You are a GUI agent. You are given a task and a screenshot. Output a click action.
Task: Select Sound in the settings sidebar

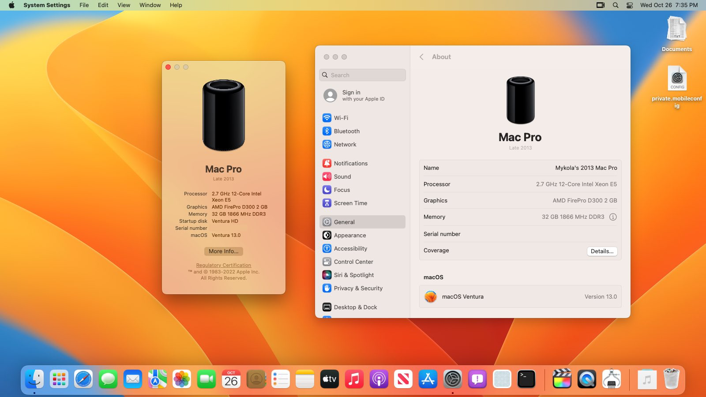click(362, 176)
